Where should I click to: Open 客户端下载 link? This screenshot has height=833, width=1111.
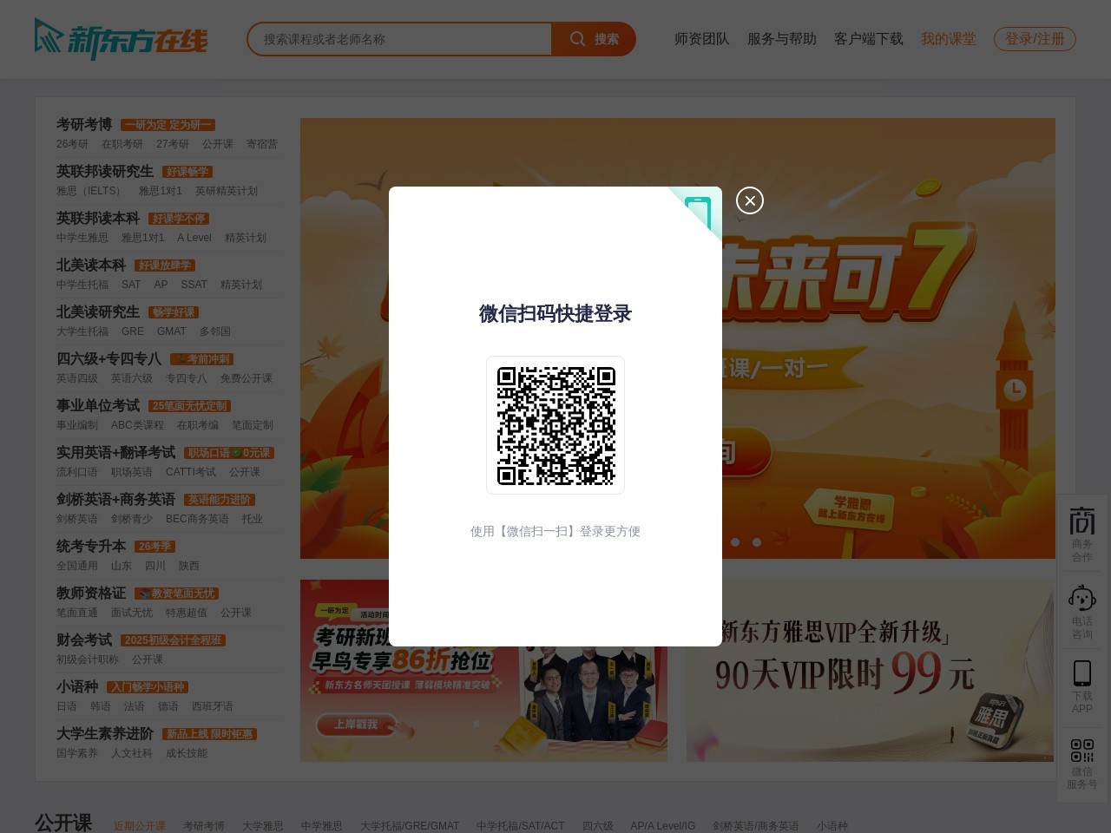(869, 39)
